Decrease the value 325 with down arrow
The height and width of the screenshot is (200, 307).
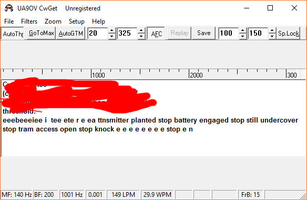click(x=141, y=36)
